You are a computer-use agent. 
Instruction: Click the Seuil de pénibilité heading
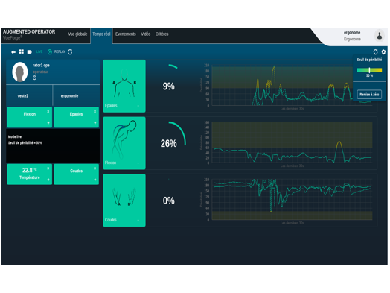coord(369,60)
